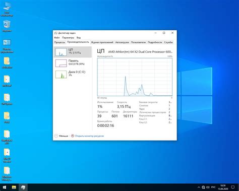Select the ЦП (CPU) performance thumbnail

73,52
